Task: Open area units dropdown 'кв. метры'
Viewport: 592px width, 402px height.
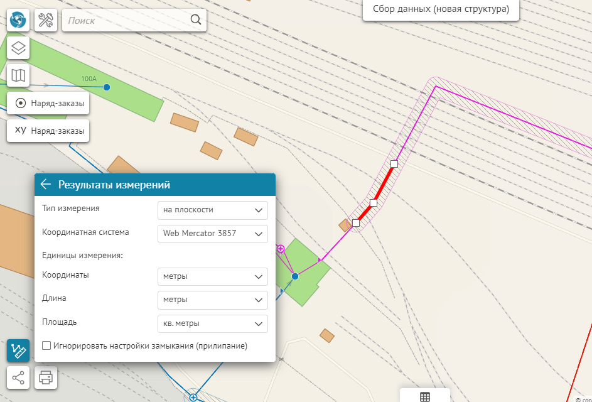Action: click(212, 324)
